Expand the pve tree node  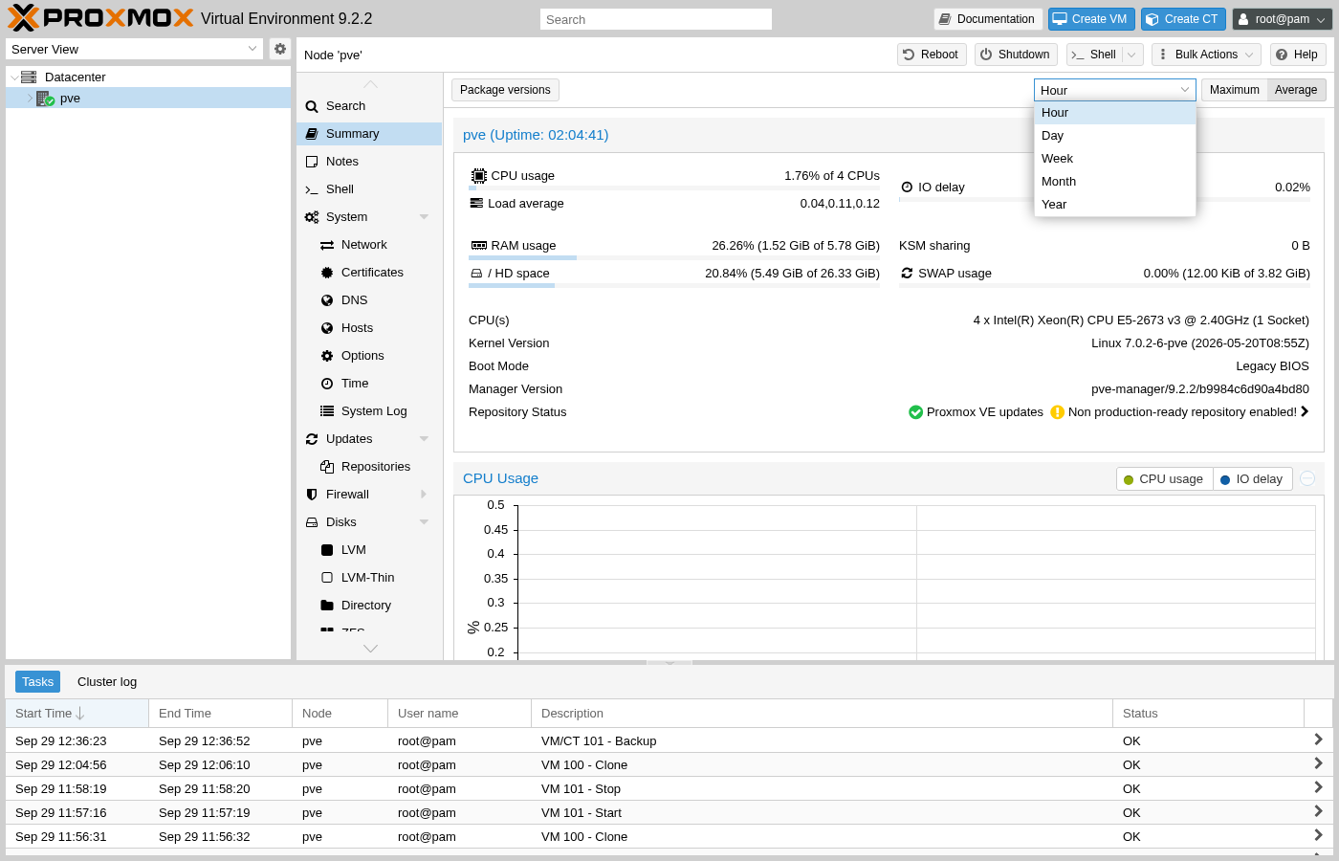pyautogui.click(x=29, y=99)
